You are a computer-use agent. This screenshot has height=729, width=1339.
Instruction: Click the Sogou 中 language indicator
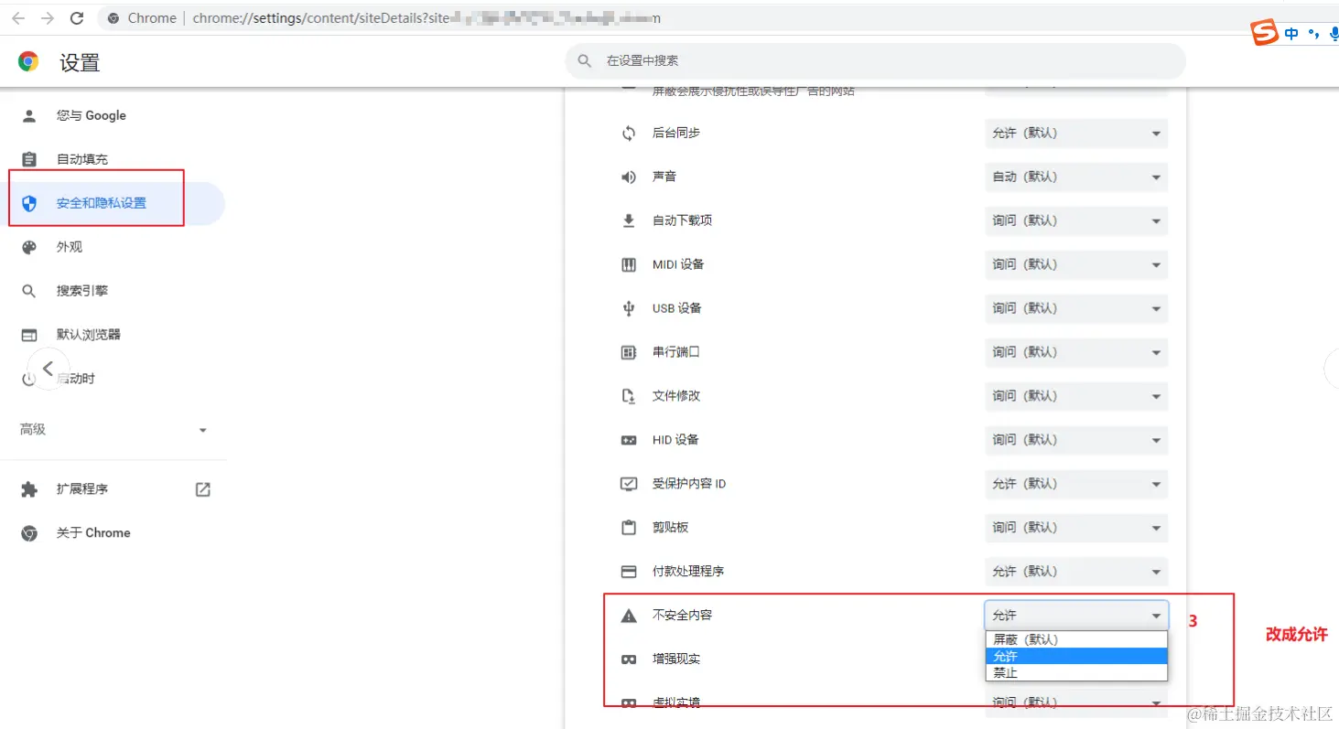click(x=1291, y=34)
